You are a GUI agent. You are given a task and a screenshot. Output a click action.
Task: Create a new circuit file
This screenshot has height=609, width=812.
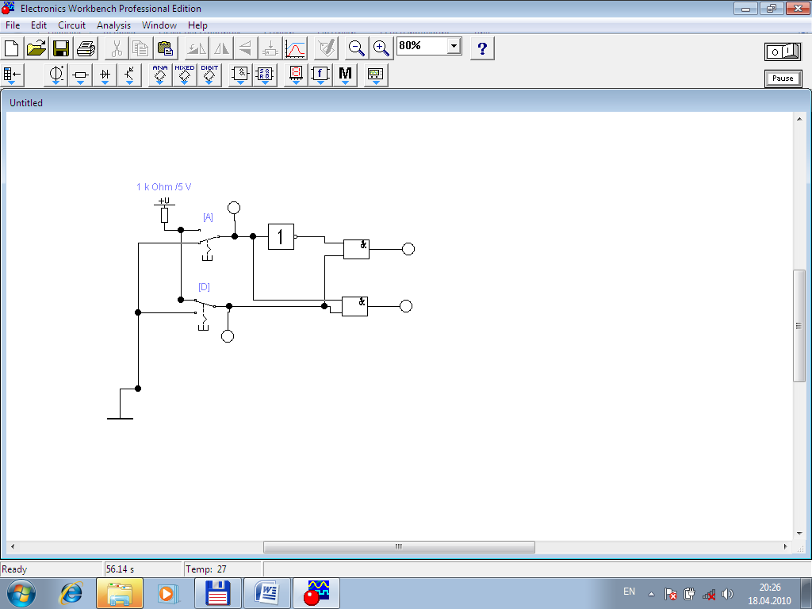tap(12, 48)
